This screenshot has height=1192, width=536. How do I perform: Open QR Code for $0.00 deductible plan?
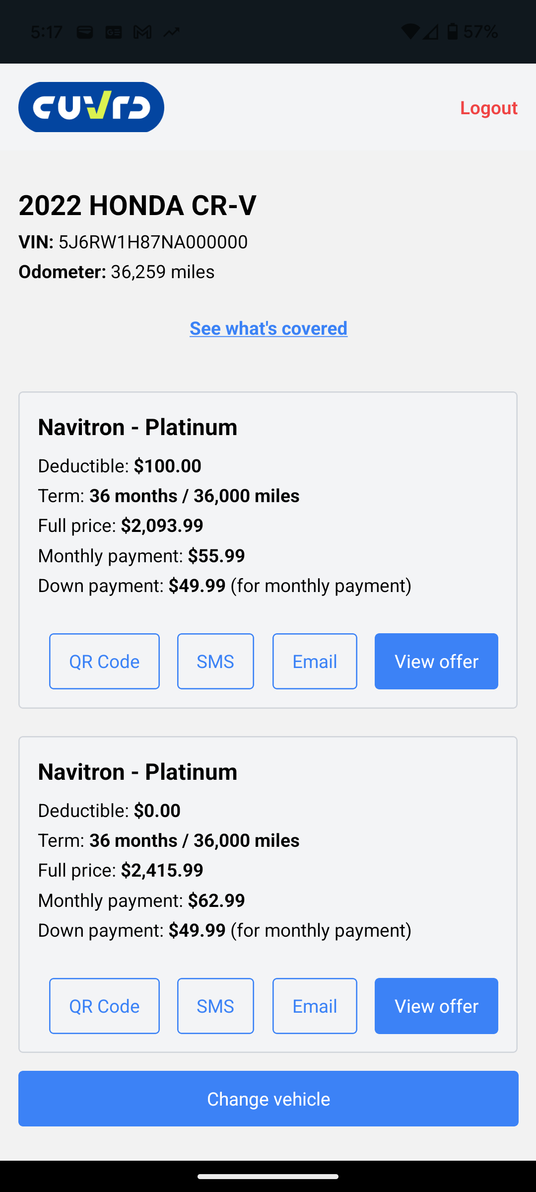tap(104, 1006)
